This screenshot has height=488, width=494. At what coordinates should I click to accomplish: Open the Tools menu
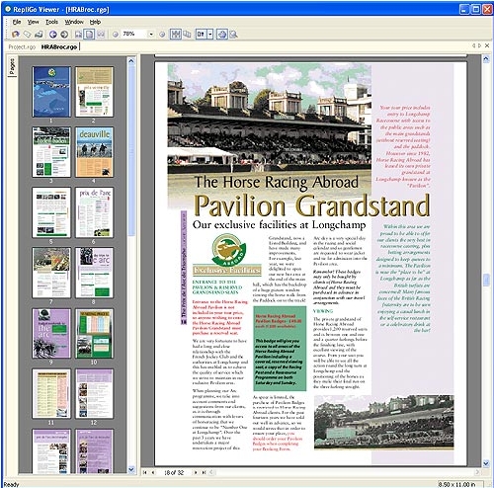pos(51,22)
